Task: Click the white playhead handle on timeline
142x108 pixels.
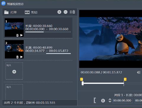Action: pyautogui.click(x=83, y=83)
